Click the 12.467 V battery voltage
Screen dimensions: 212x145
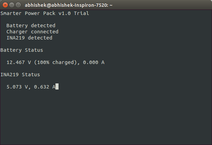tap(19, 62)
